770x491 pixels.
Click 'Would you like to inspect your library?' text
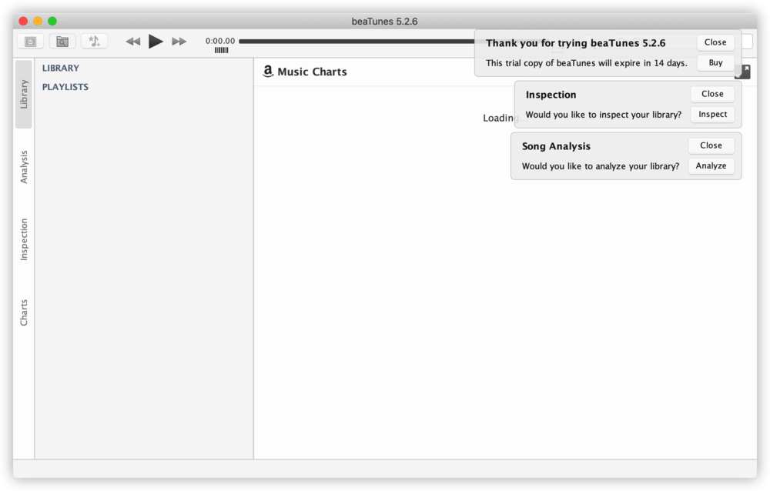[604, 115]
